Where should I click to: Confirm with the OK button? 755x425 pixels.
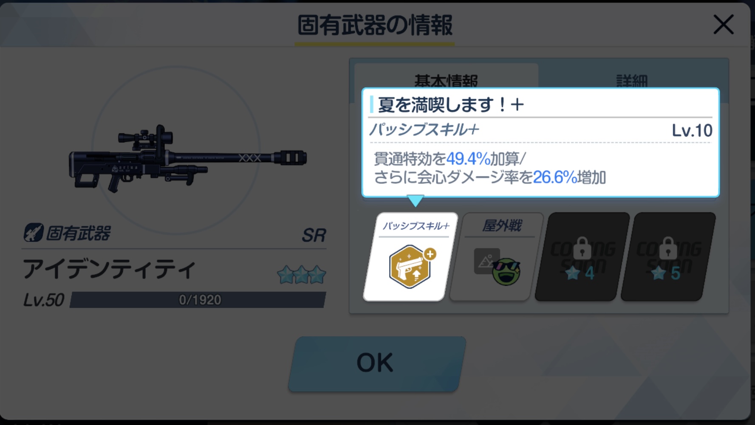[x=377, y=364]
